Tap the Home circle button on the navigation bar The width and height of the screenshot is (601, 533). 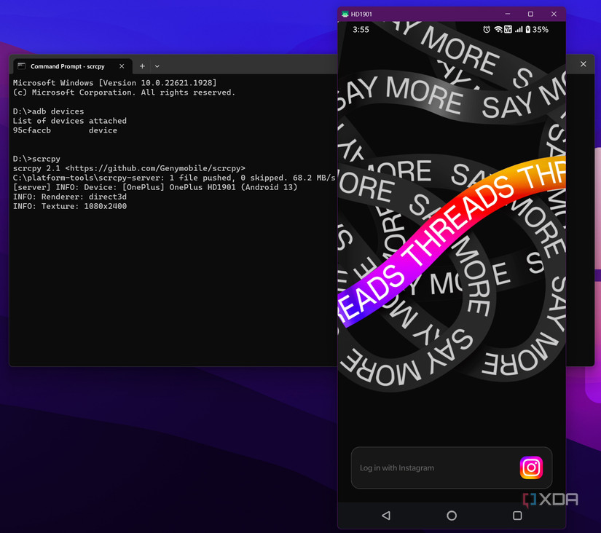[451, 516]
